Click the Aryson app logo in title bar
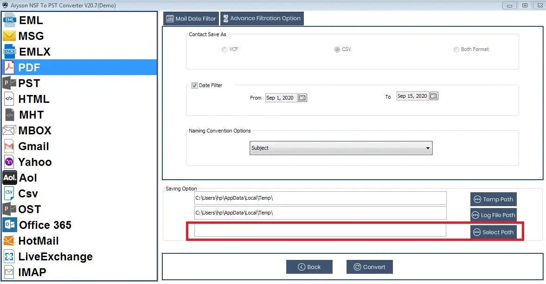The width and height of the screenshot is (546, 284). [x=5, y=5]
